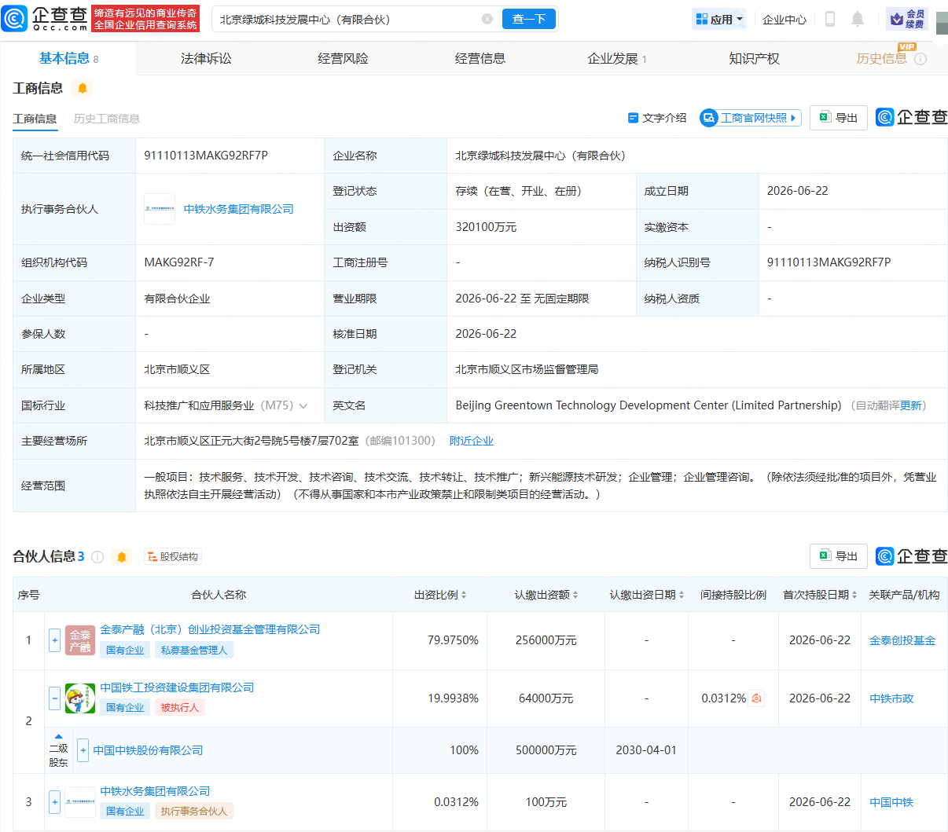The image size is (948, 832).
Task: Collapse 中国铁工投资建设集团 row minus button
Action: pos(54,698)
